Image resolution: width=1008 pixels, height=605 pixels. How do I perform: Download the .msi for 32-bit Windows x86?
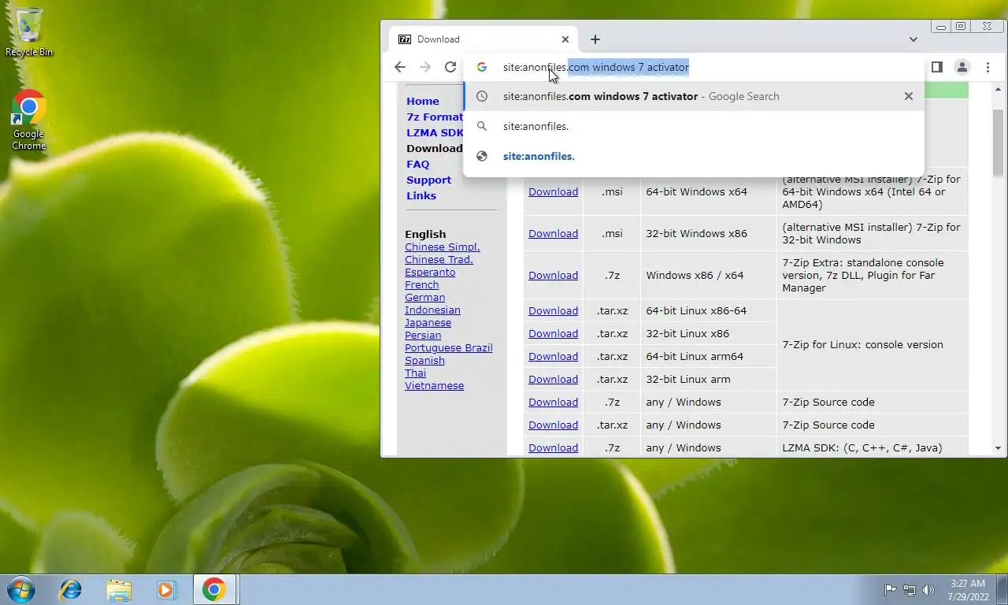click(x=553, y=233)
